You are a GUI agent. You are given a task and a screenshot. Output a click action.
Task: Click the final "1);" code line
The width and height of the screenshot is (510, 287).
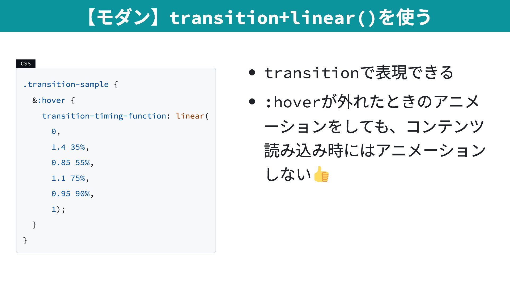click(x=58, y=209)
